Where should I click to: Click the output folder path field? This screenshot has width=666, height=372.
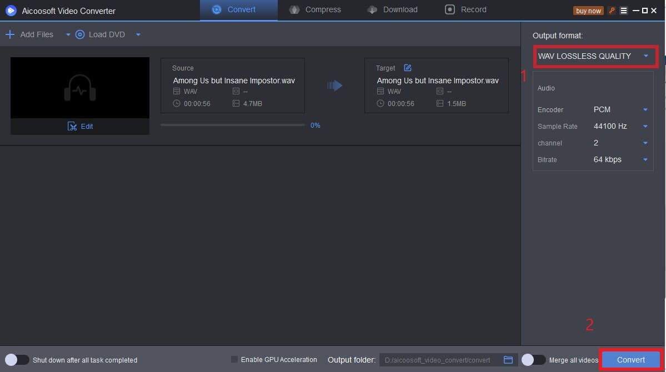coord(439,360)
